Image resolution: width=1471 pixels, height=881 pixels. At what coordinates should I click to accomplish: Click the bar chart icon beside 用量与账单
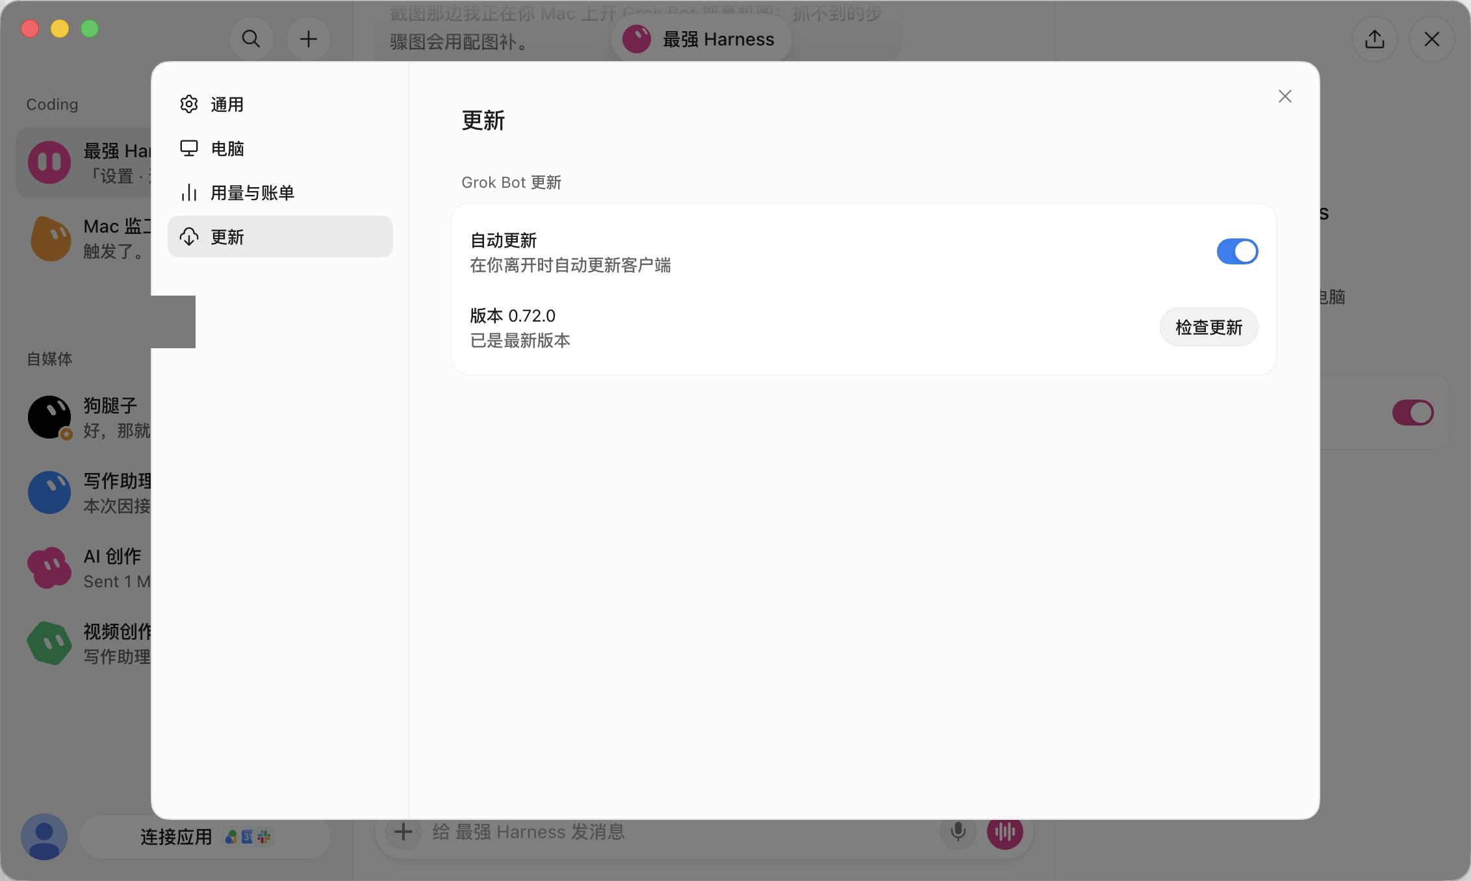pyautogui.click(x=189, y=192)
